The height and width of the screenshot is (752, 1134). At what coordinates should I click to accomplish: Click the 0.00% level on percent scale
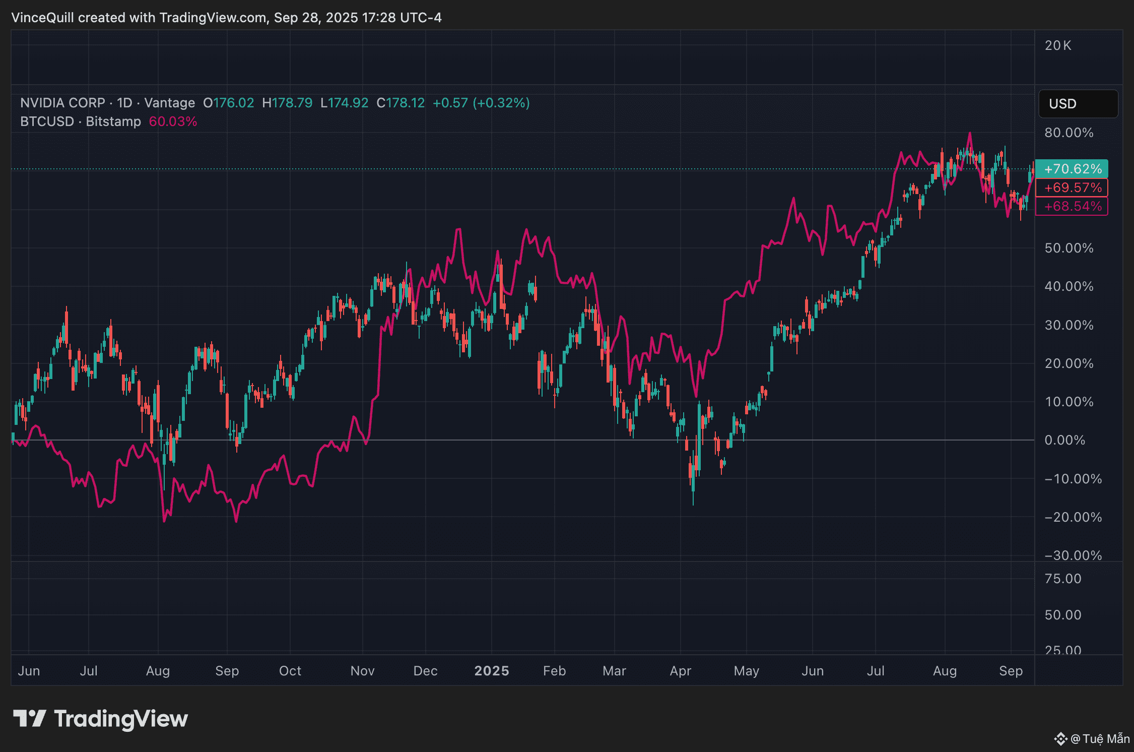[x=1065, y=440]
